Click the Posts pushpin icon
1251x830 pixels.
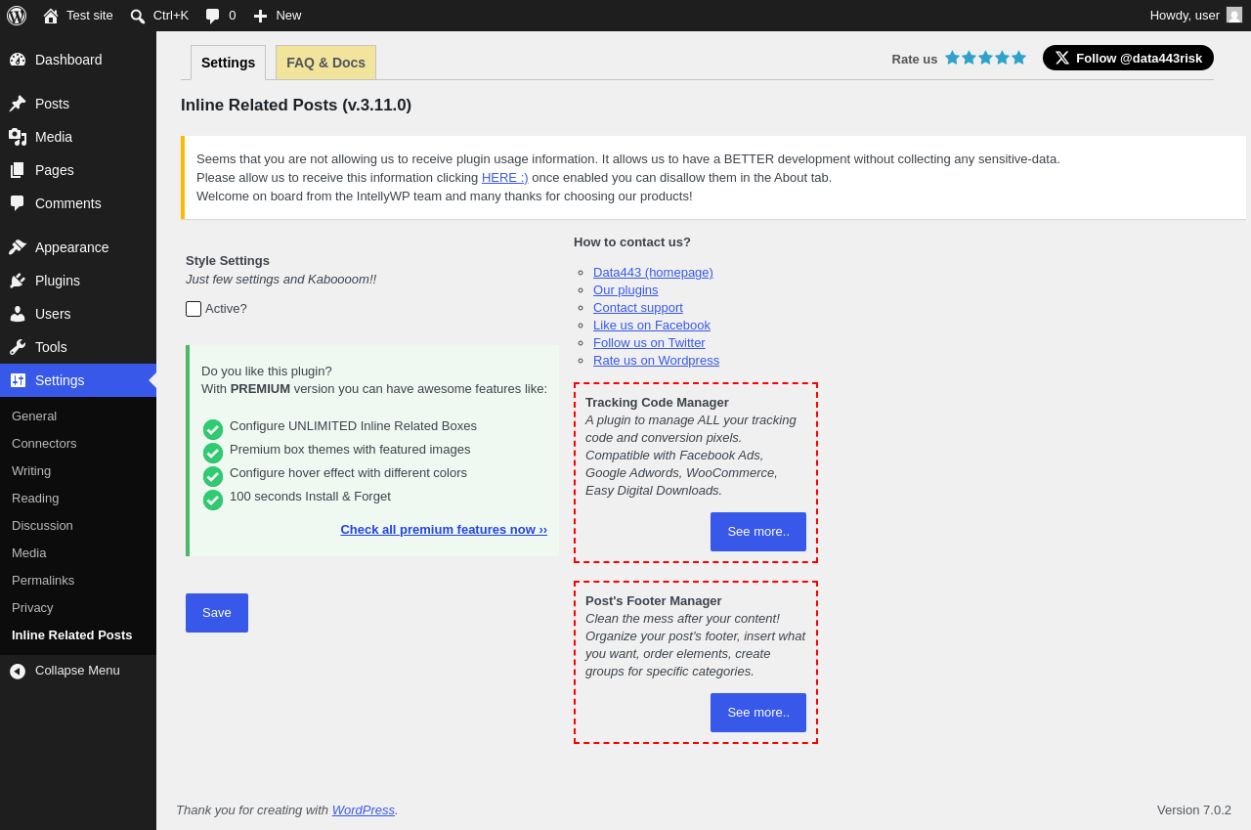click(x=18, y=104)
